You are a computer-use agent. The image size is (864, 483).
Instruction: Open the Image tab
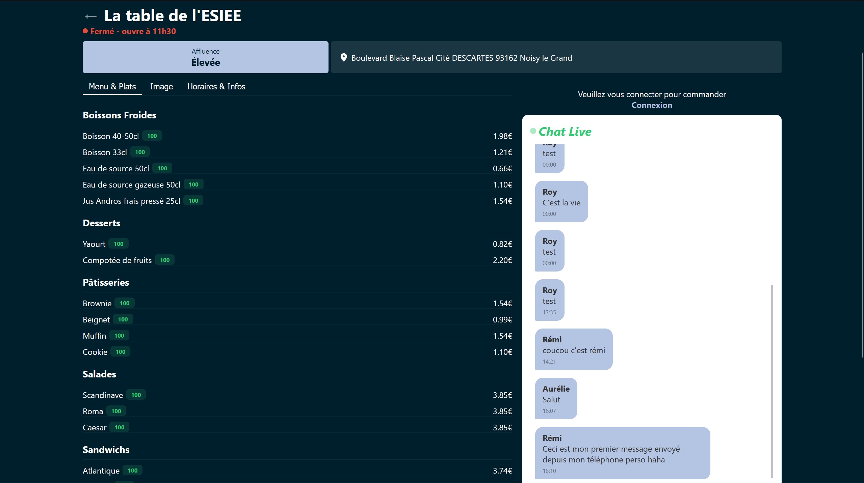pos(161,86)
